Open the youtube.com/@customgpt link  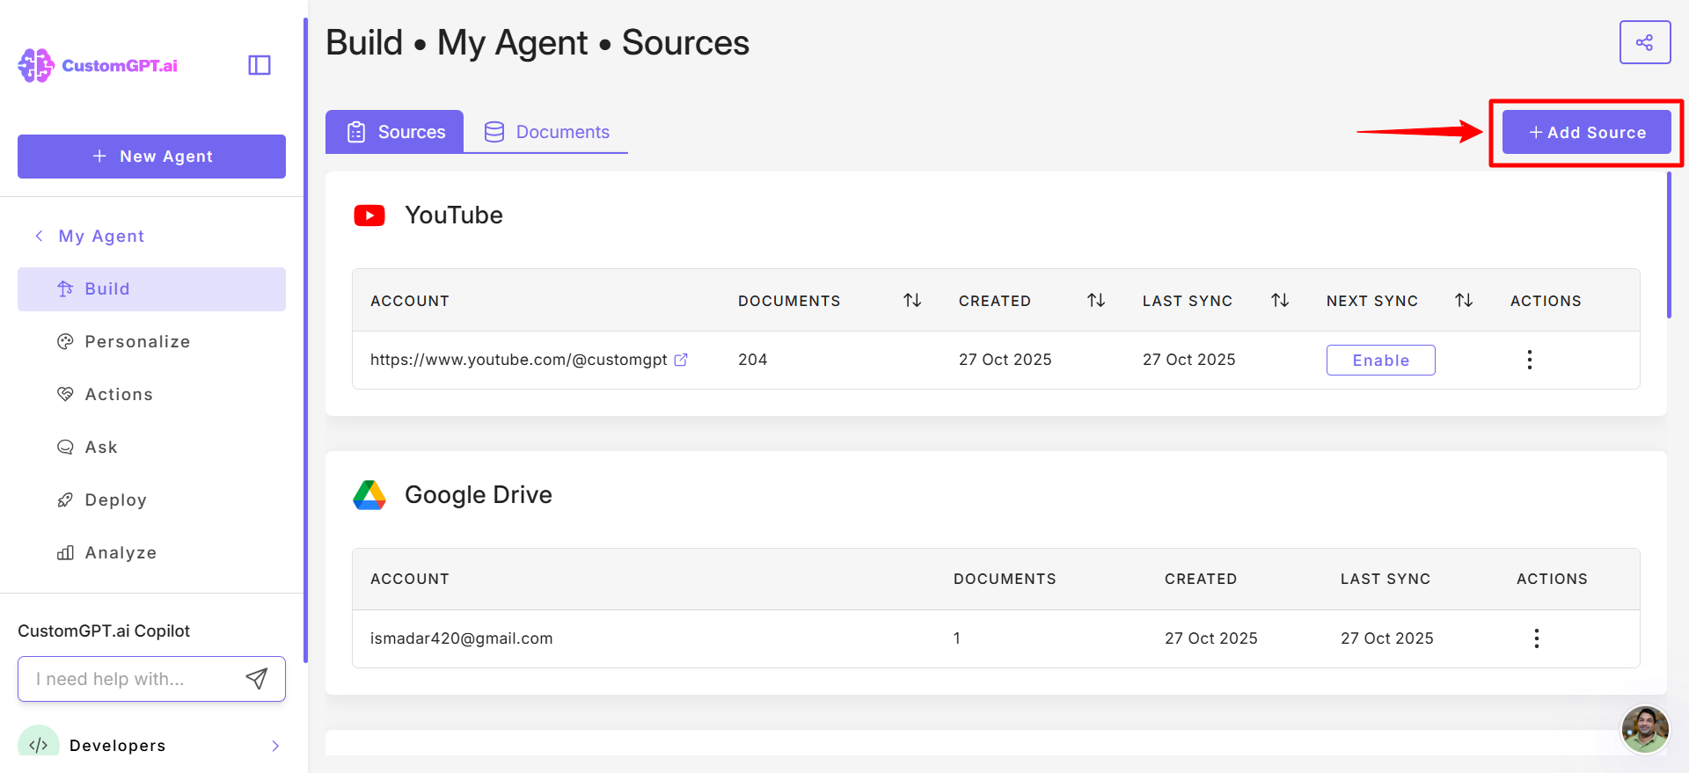point(519,360)
